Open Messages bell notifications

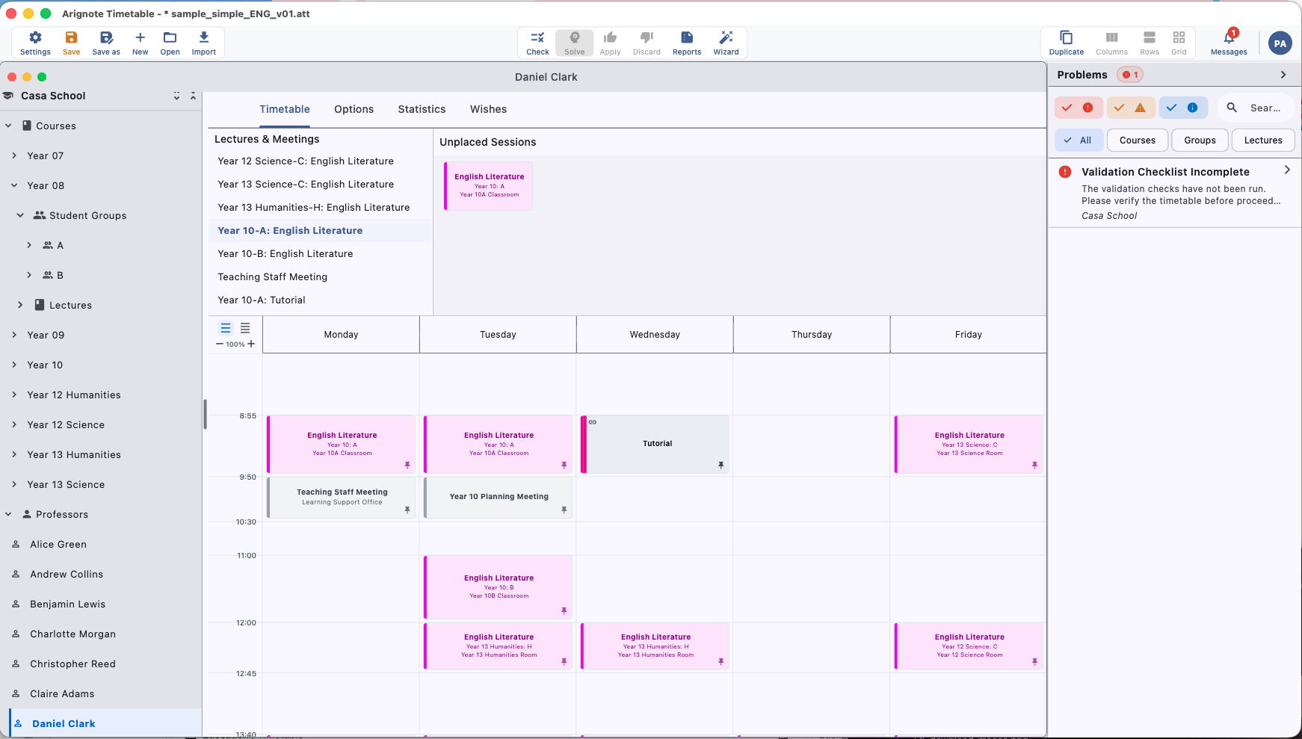[1229, 43]
